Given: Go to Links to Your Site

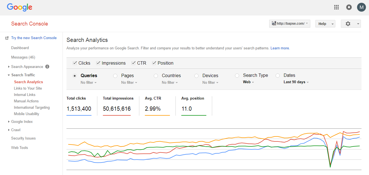Looking at the screenshot, I should [x=28, y=88].
